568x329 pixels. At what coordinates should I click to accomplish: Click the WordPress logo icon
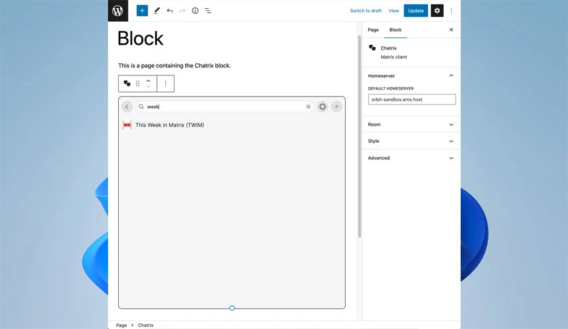point(118,10)
